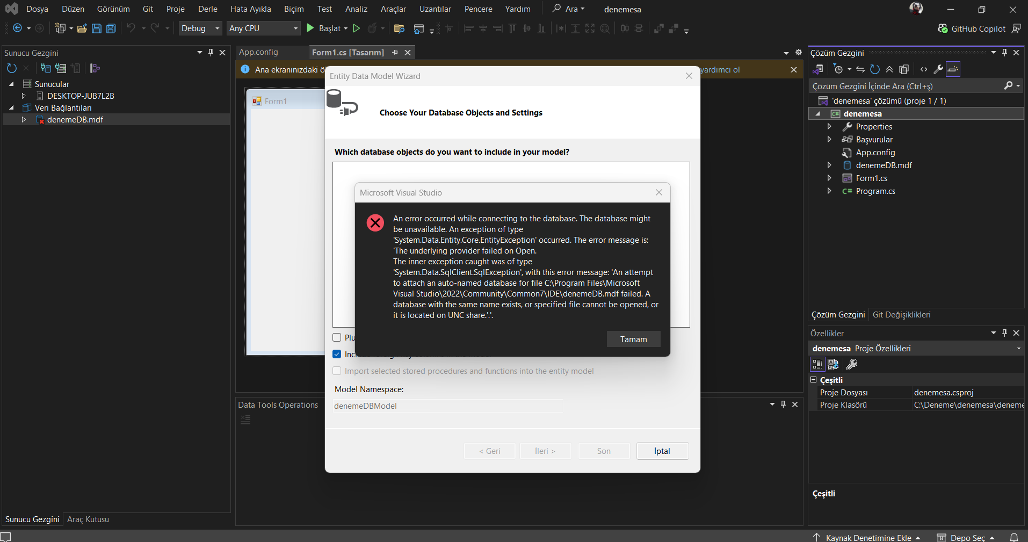The width and height of the screenshot is (1028, 542).
Task: Click the green Başlat start arrow
Action: [x=310, y=28]
